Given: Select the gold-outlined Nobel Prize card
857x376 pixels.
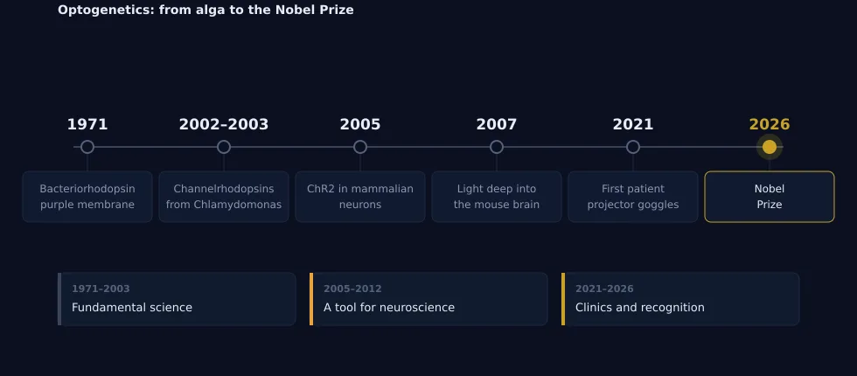Looking at the screenshot, I should [x=769, y=197].
